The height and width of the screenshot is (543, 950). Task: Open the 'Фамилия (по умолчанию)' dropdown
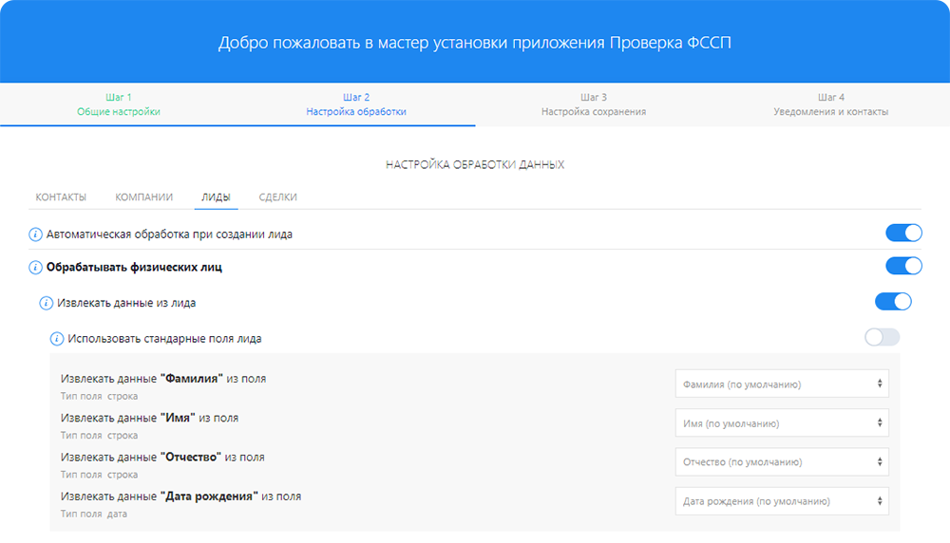tap(782, 384)
